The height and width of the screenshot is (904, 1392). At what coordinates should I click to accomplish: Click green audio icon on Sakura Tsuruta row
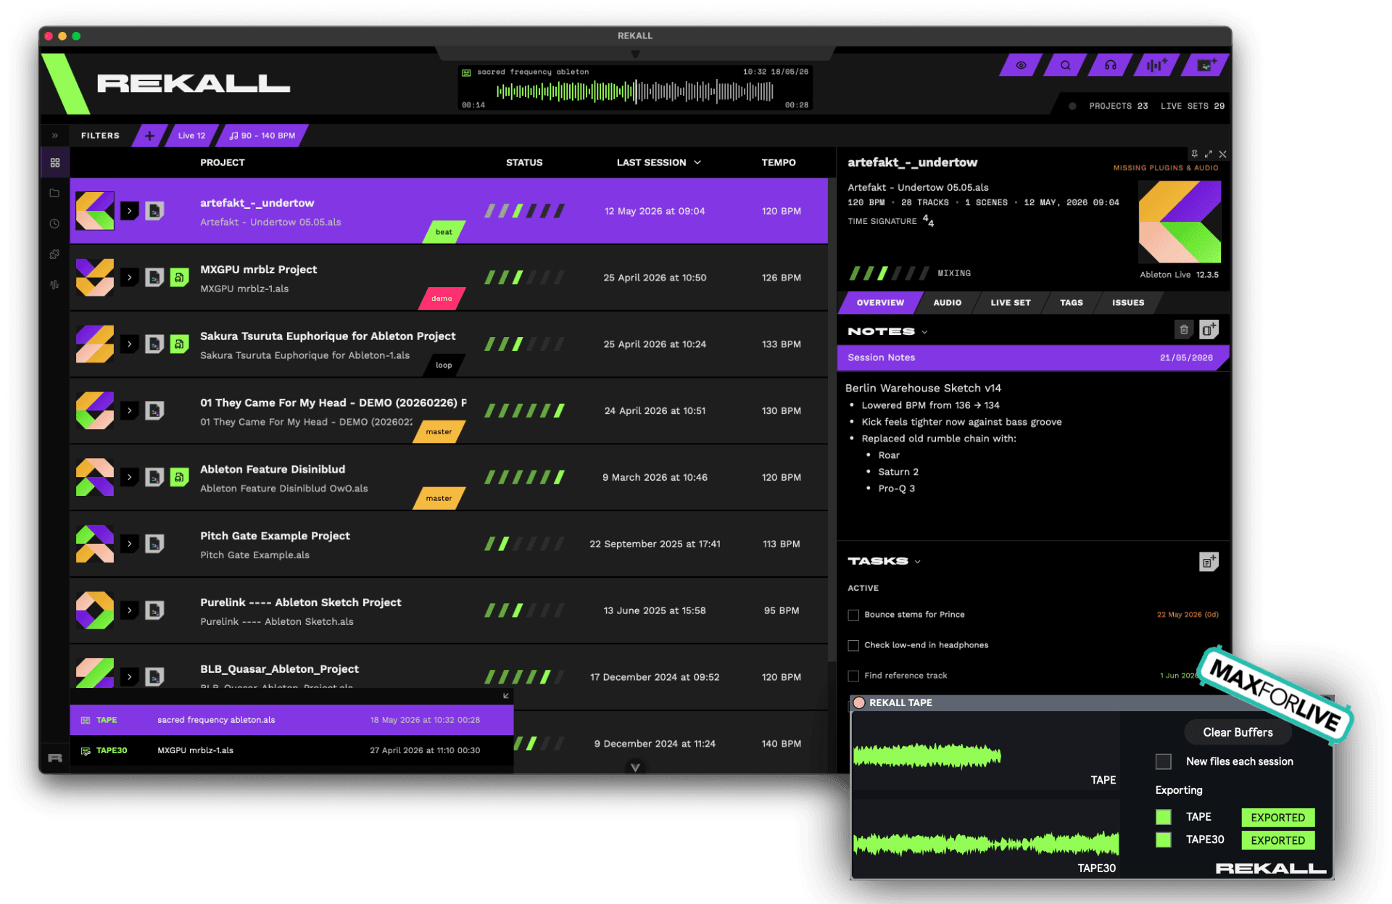(179, 344)
